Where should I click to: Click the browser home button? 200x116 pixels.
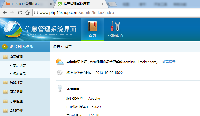tap(27, 13)
